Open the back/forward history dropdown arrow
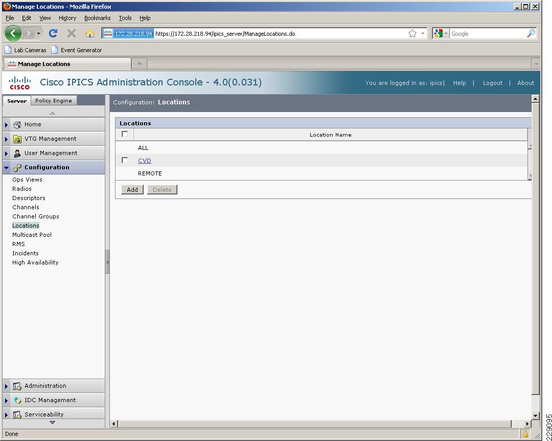Screen dimensions: 552x441 click(38, 34)
